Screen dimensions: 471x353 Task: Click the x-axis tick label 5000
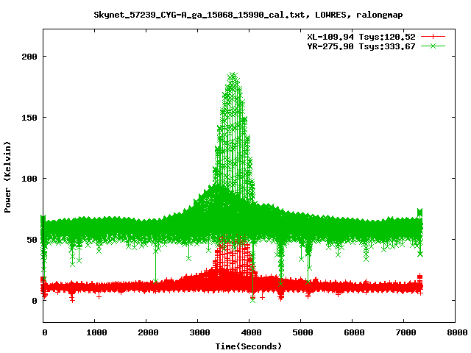coord(302,332)
